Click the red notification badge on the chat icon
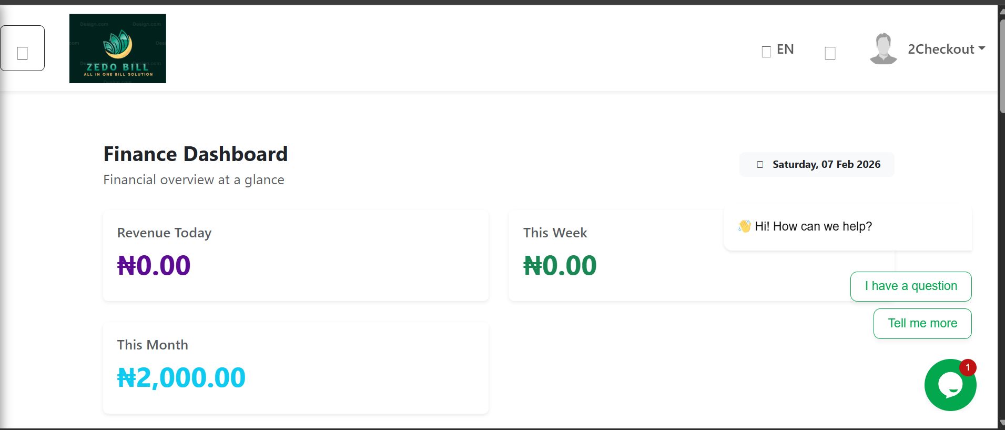Image resolution: width=1005 pixels, height=430 pixels. (968, 367)
